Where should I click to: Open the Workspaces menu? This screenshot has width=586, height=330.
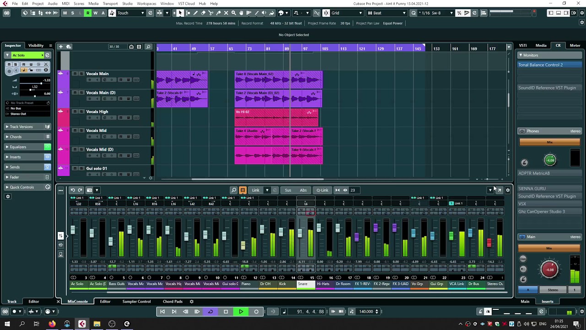coord(146,4)
